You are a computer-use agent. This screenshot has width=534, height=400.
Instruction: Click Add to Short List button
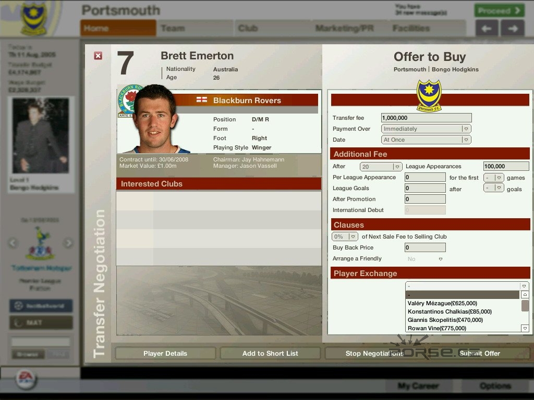[x=270, y=353]
